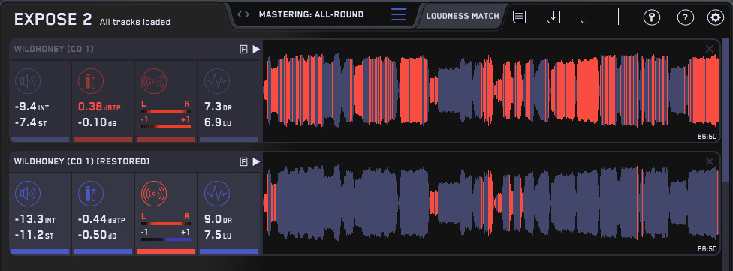Click the 6.9 LU value
The width and height of the screenshot is (733, 271).
pyautogui.click(x=219, y=123)
